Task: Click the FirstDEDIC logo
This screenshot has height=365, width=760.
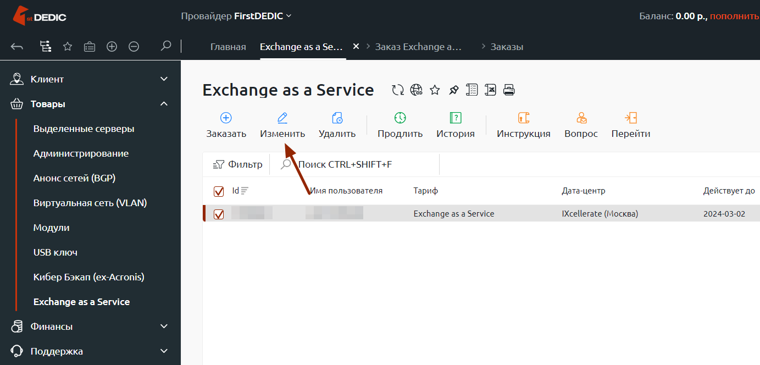Action: (39, 16)
